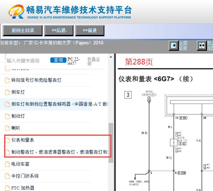Open 倒车灯和倒档位置警告蜂鸣器 entry
Viewport: 213px width, 191px height.
point(59,104)
